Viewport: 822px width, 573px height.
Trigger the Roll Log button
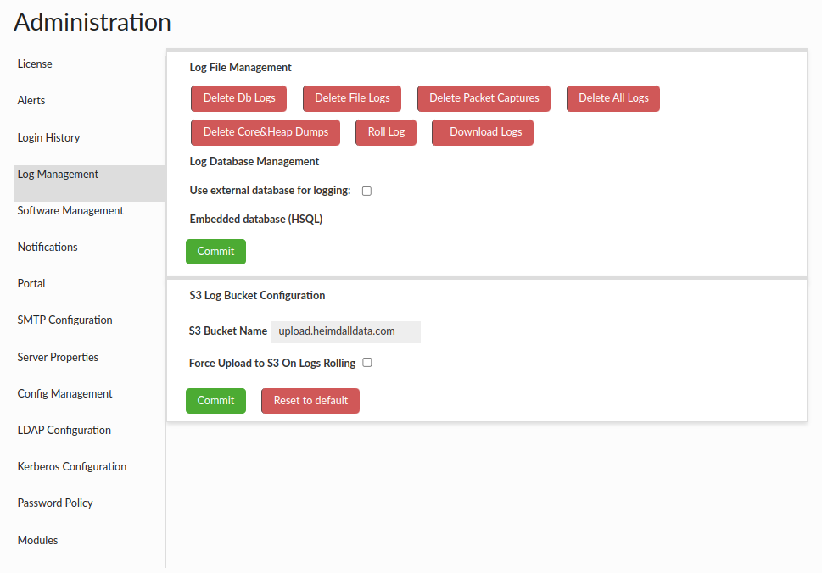(x=386, y=132)
